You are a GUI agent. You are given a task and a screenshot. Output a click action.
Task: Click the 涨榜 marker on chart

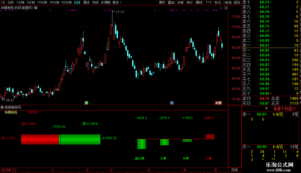click(x=218, y=103)
